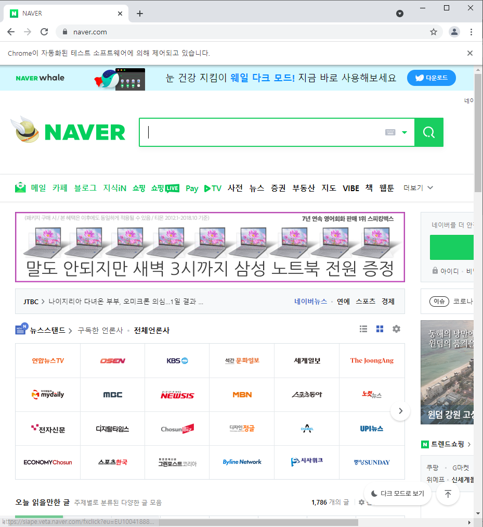
Task: Open 웹툰 from the service menu
Action: pyautogui.click(x=386, y=188)
